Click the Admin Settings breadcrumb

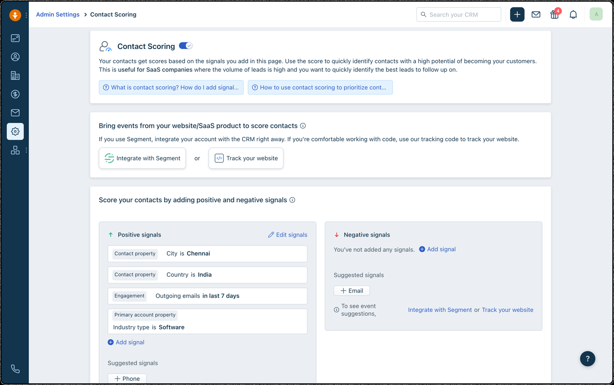(58, 14)
